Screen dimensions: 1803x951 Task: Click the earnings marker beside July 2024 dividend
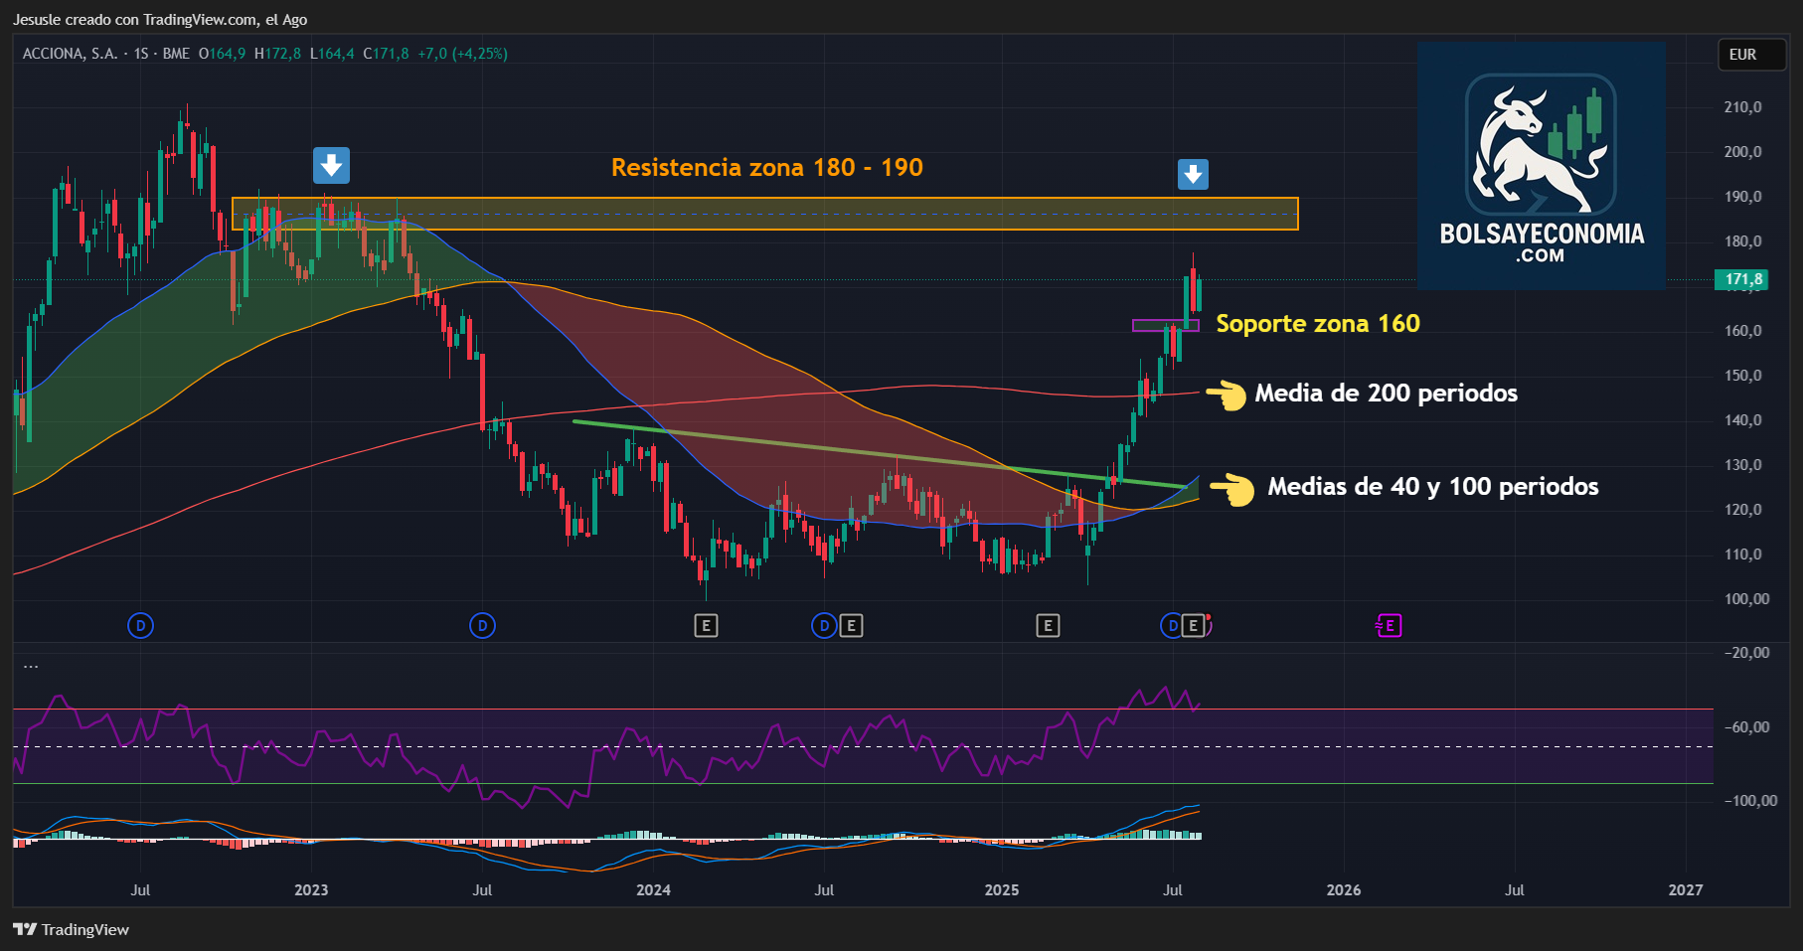coord(851,625)
